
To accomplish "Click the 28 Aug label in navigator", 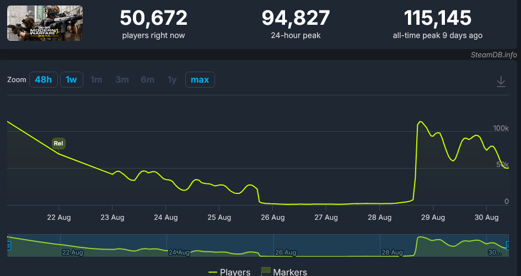I will [393, 252].
